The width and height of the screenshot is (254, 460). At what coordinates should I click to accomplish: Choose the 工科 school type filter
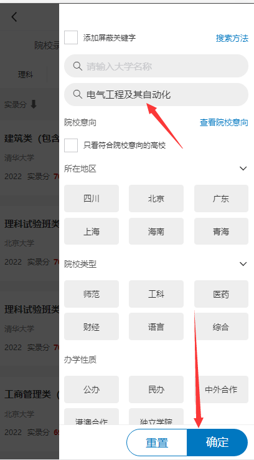coord(156,294)
